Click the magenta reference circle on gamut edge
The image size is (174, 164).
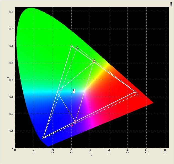point(75,122)
